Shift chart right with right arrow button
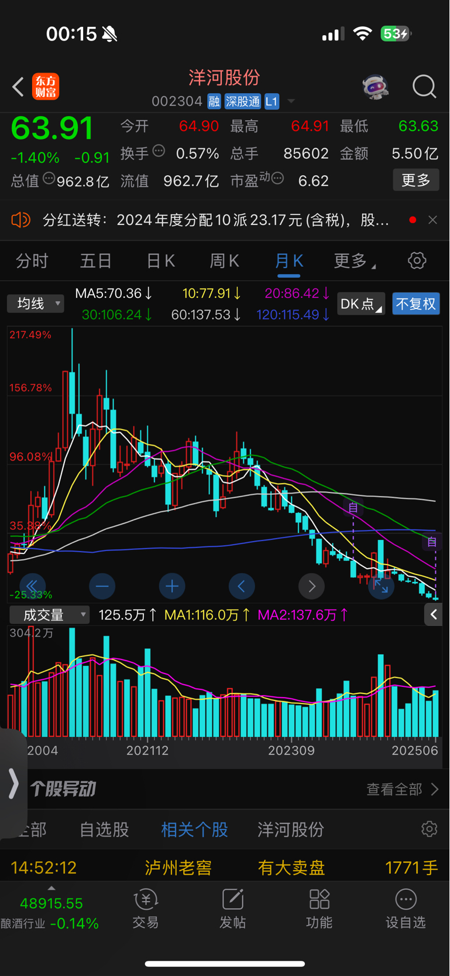This screenshot has height=976, width=450. [311, 586]
